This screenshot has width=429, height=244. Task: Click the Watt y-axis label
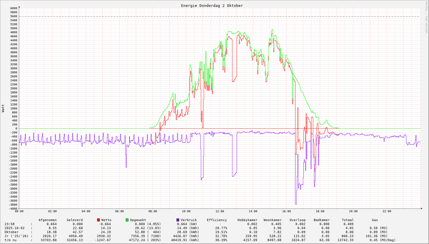(x=3, y=108)
